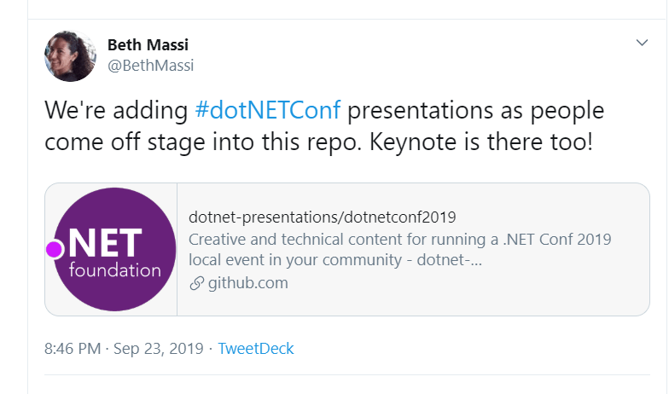669x394 pixels.
Task: Open the Beth Massi display name link
Action: 148,44
